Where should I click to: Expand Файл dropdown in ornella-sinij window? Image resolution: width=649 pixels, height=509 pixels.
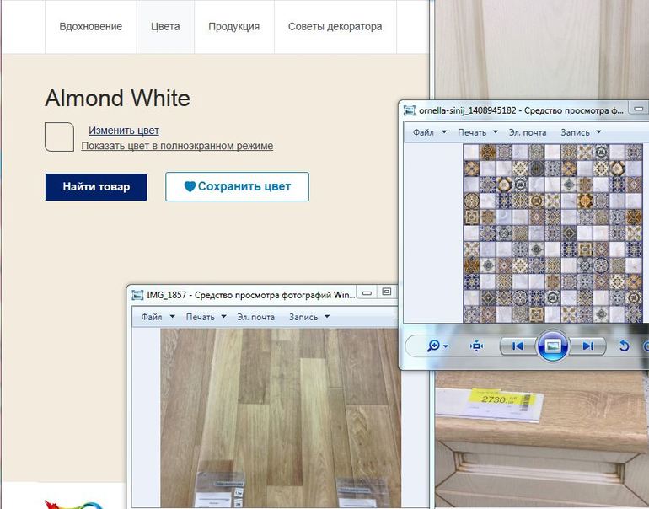click(x=444, y=132)
